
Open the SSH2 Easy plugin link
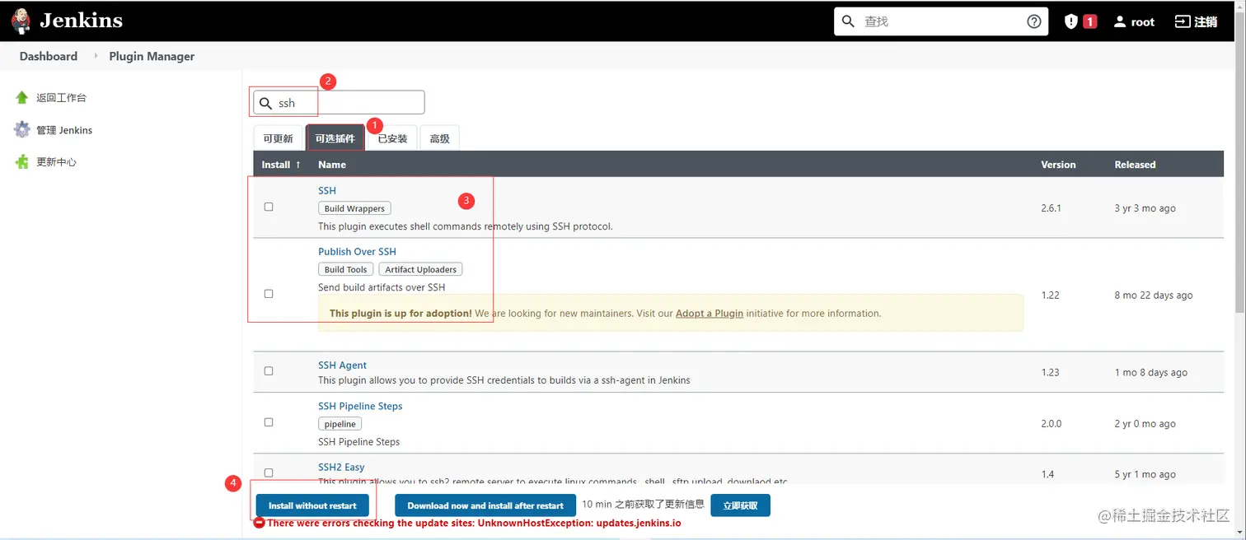tap(341, 467)
